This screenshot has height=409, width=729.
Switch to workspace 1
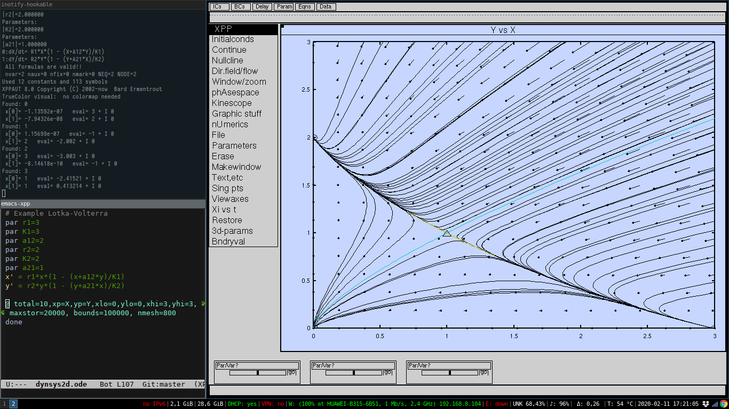coord(4,404)
